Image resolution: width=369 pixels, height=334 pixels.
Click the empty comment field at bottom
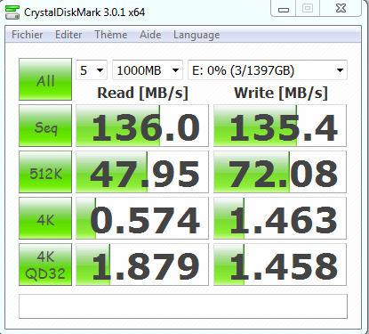pyautogui.click(x=183, y=306)
